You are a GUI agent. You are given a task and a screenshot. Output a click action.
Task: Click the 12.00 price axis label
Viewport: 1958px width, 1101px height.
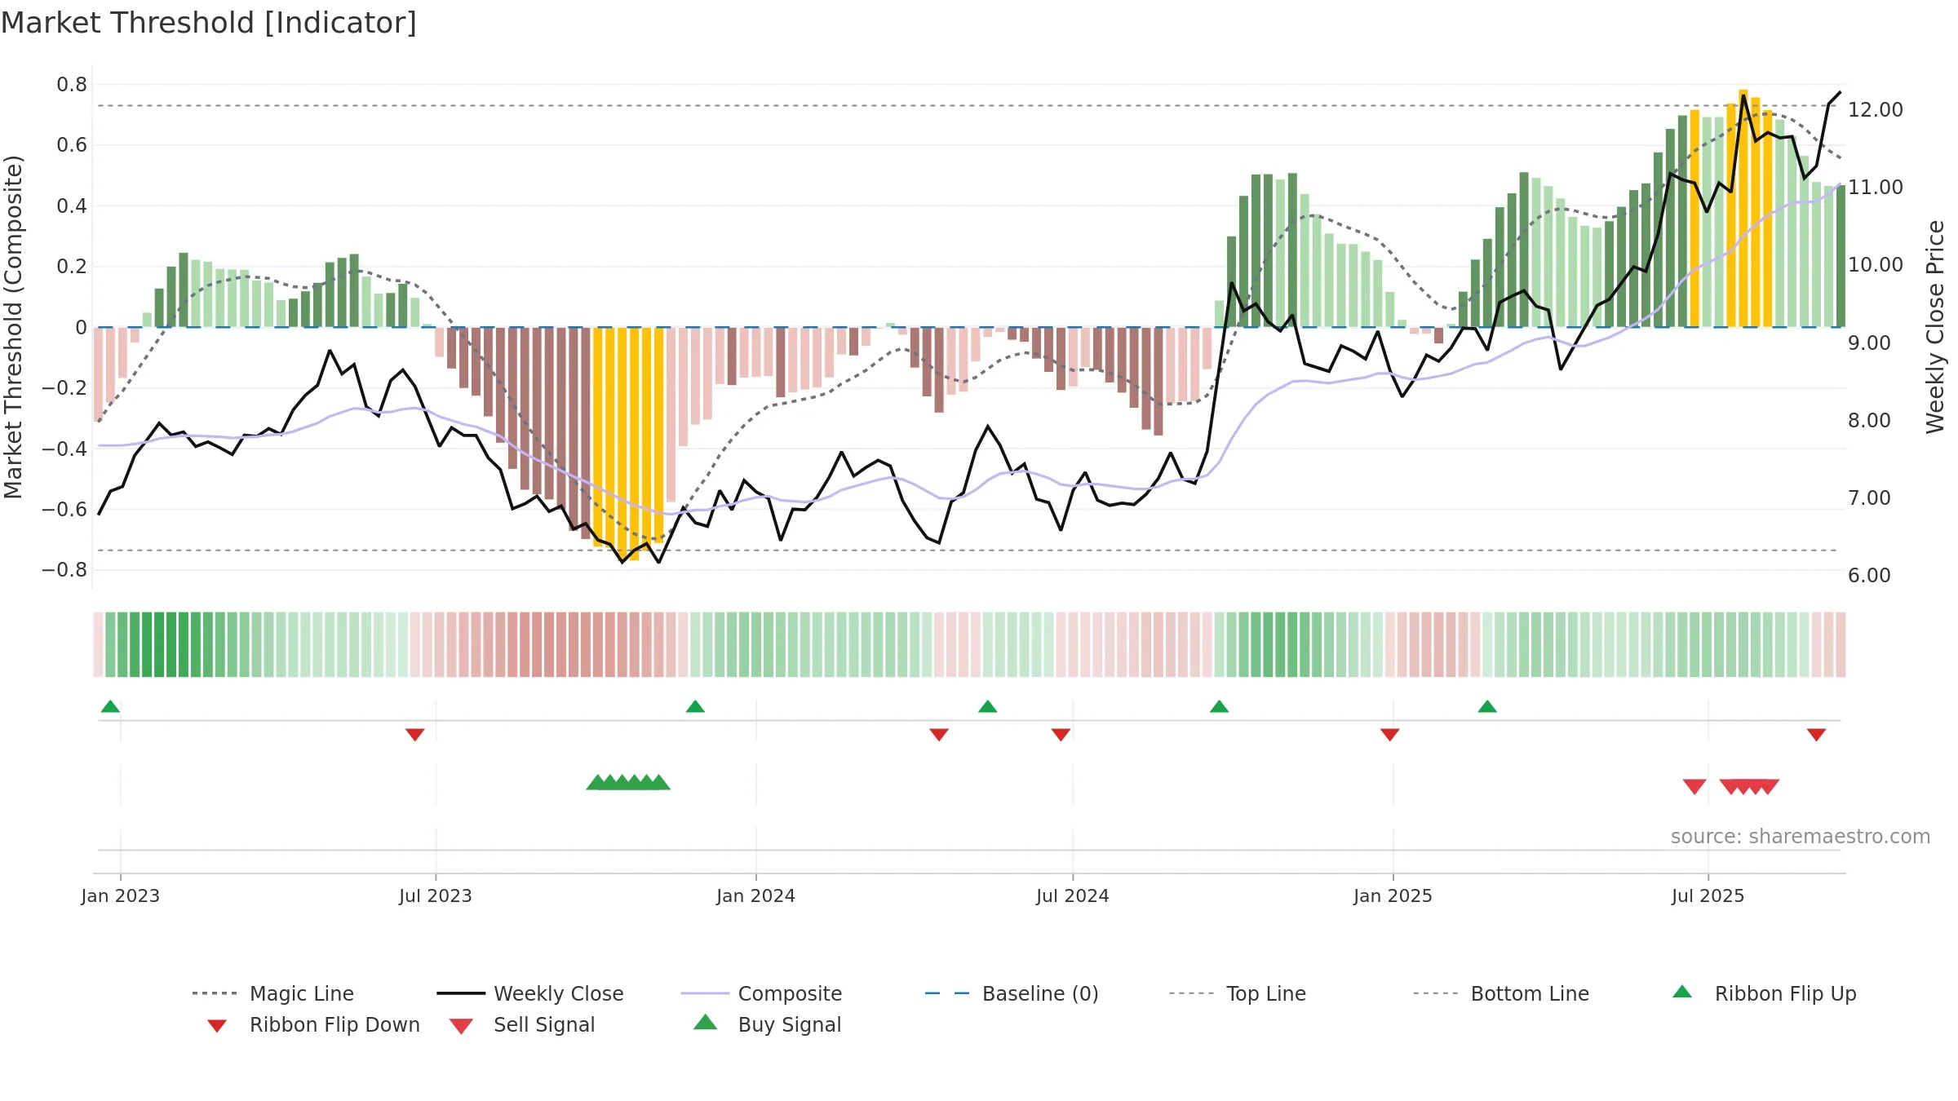[1876, 109]
